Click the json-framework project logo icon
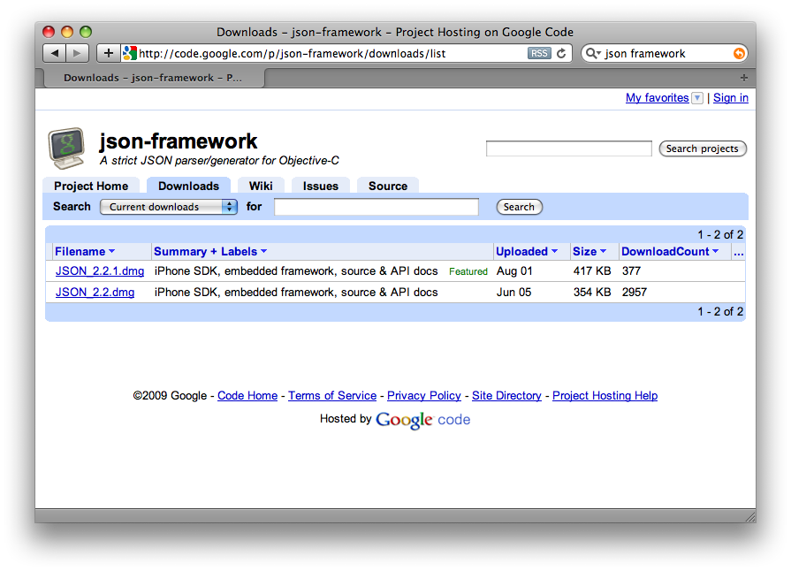 coord(66,148)
